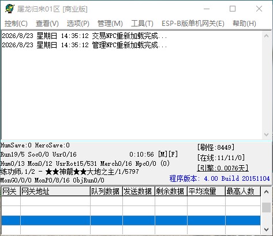Click the 交易NPC重新加载完成 log line
Screen dimensions: 273x236
click(84, 36)
